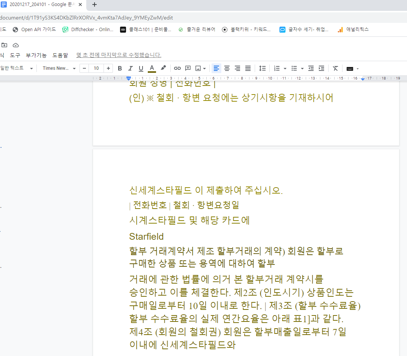Open the 도구 menu
This screenshot has height=356, width=407.
pyautogui.click(x=15, y=55)
